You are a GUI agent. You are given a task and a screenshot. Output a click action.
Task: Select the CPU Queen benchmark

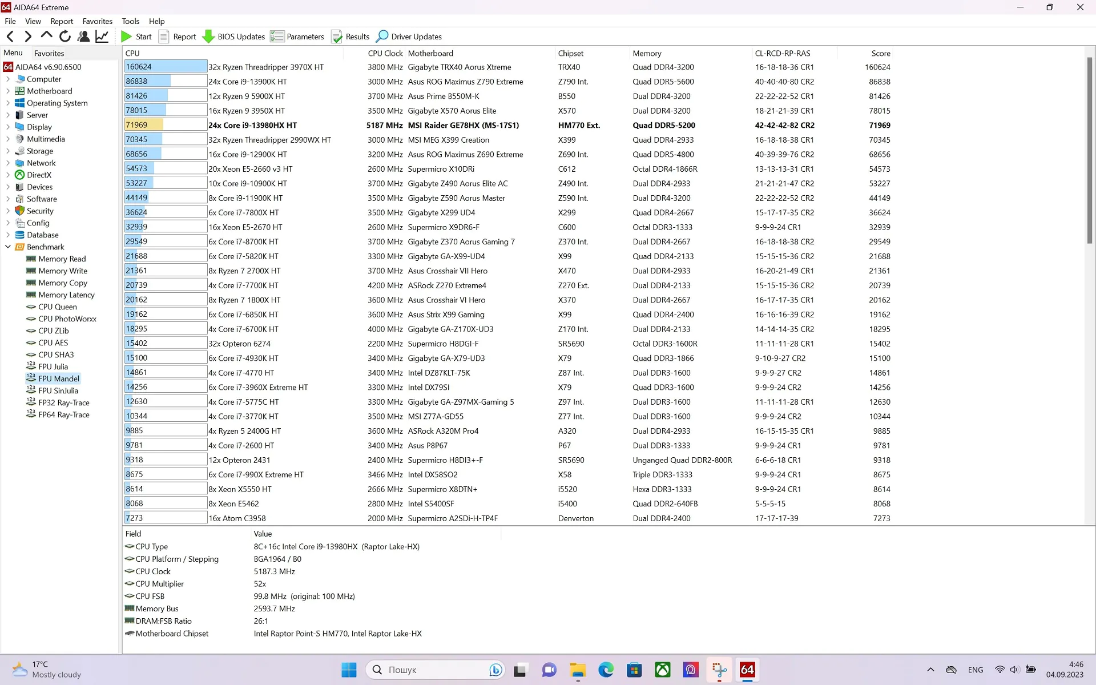[57, 307]
